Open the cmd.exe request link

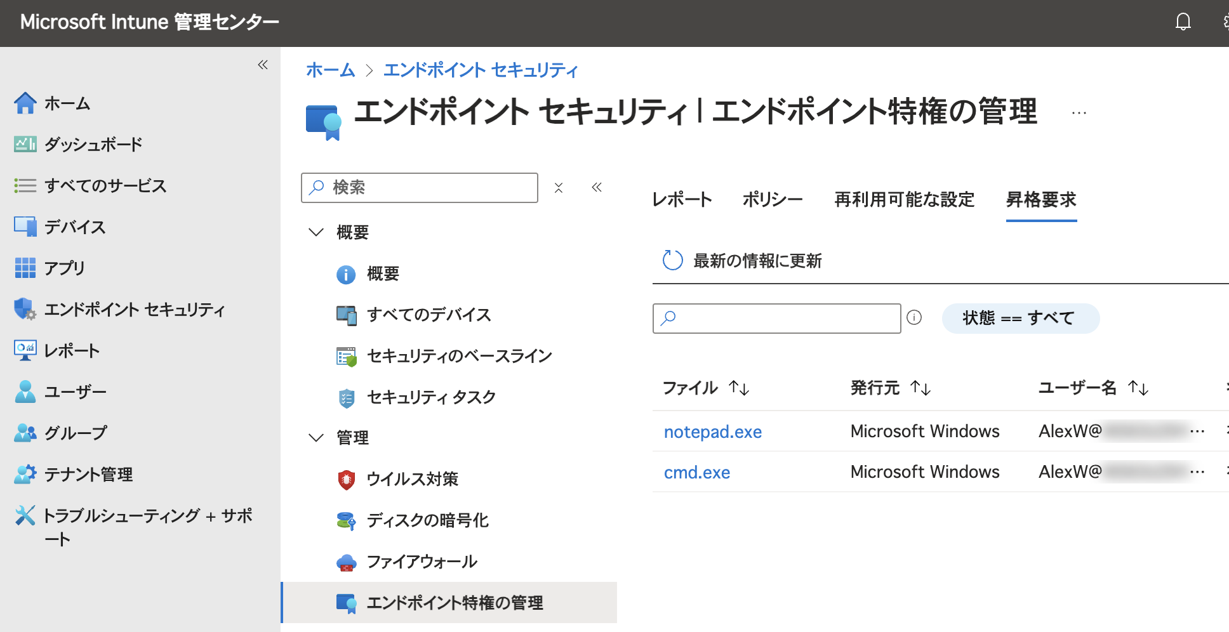[697, 473]
